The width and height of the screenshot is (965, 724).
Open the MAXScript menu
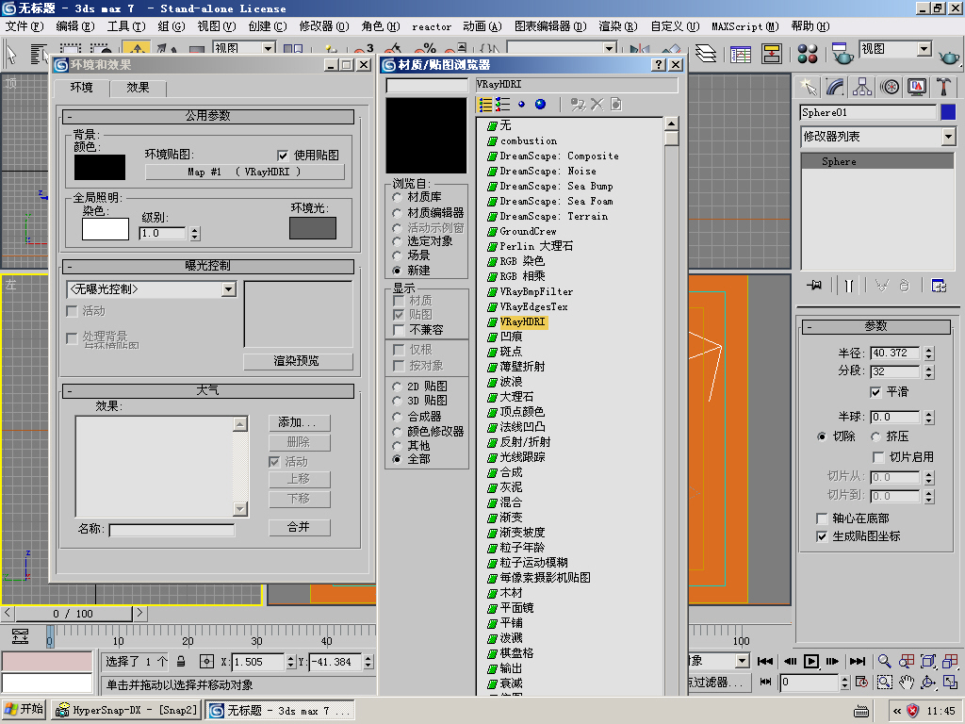tap(744, 26)
